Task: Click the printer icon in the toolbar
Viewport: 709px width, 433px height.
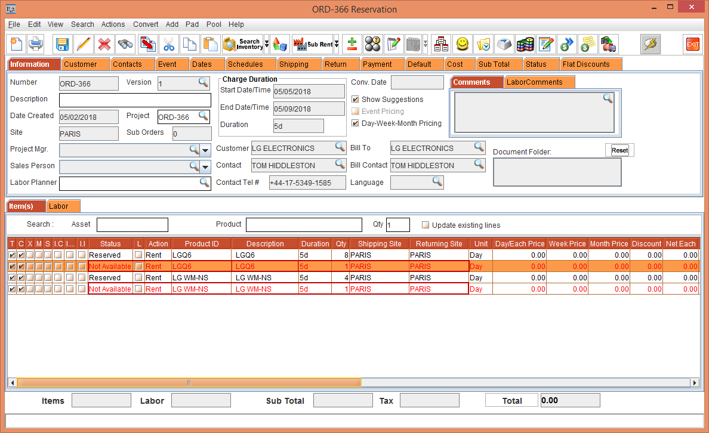Action: pos(36,44)
